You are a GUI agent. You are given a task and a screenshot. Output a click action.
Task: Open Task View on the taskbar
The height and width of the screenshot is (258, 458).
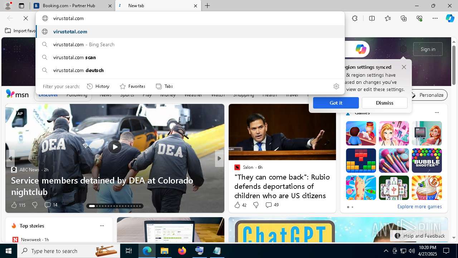pos(129,251)
